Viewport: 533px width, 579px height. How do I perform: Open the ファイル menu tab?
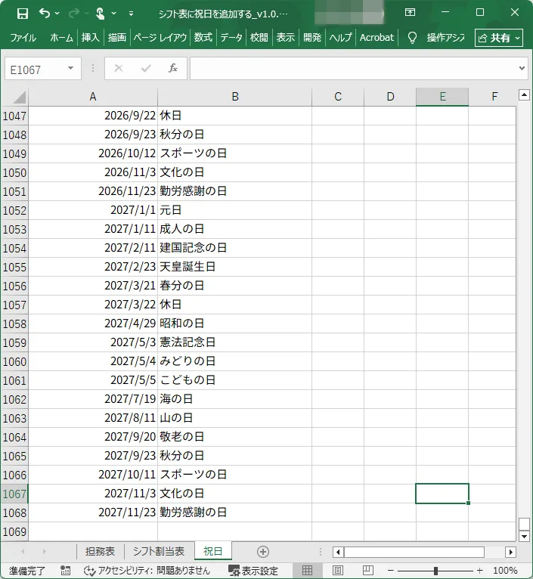(23, 38)
